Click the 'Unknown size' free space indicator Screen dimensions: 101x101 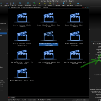[x=81, y=100]
